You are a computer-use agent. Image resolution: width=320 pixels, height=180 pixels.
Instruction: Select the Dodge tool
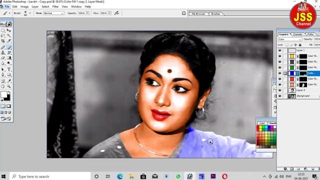(9, 63)
